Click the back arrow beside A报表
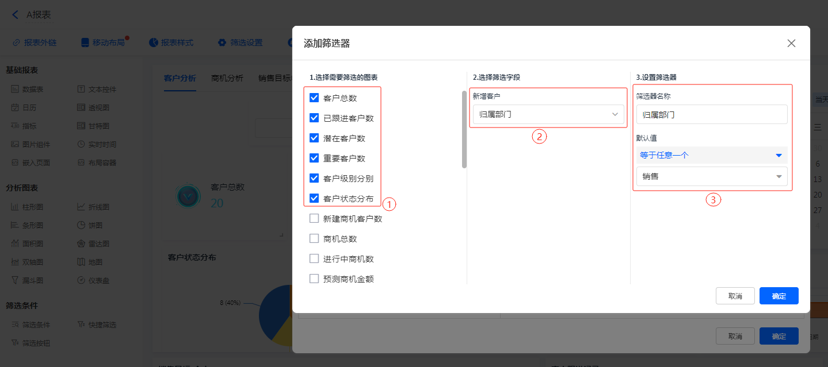Image resolution: width=828 pixels, height=367 pixels. tap(16, 15)
